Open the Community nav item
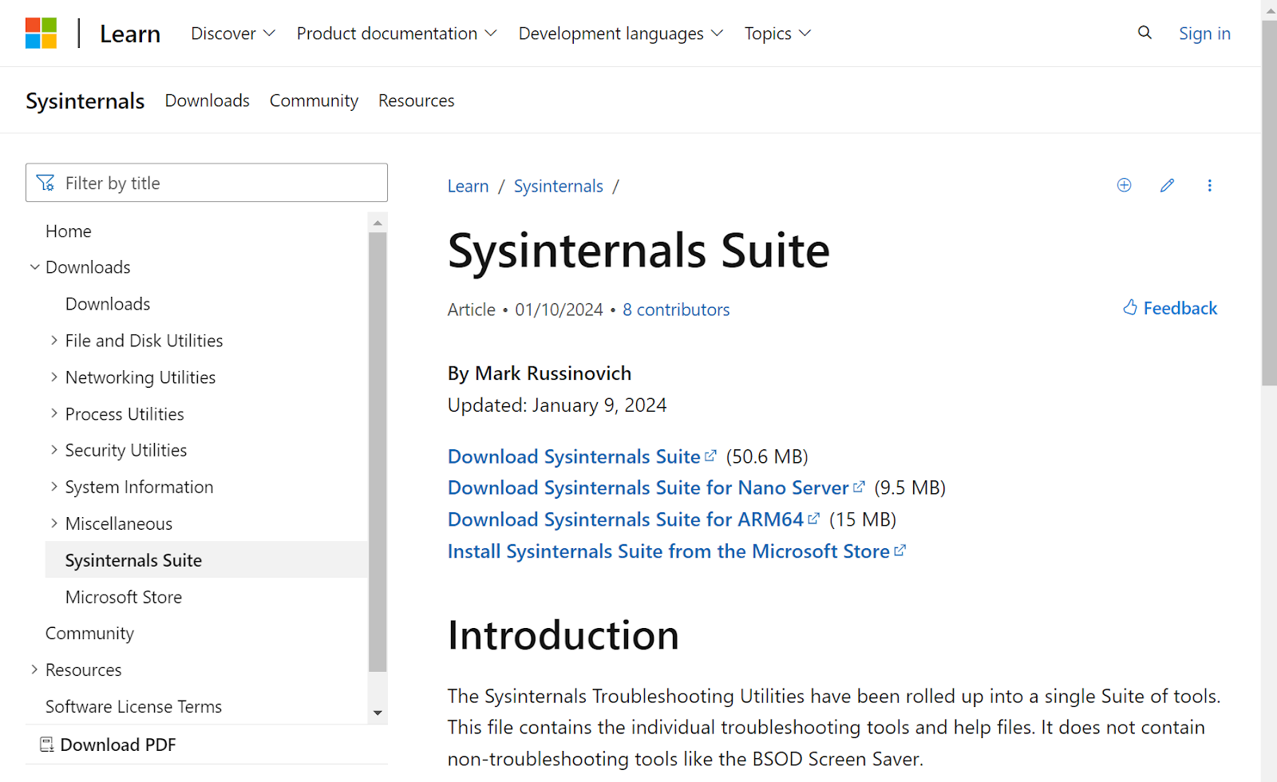The width and height of the screenshot is (1277, 782). (314, 101)
